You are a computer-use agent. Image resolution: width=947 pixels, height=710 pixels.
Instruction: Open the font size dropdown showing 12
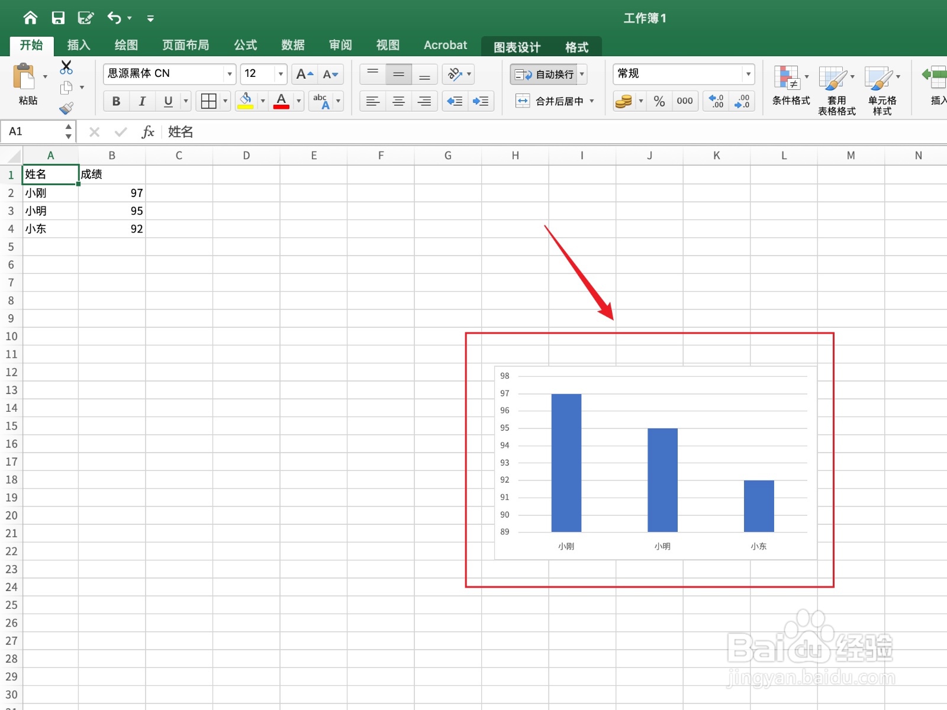pyautogui.click(x=281, y=74)
